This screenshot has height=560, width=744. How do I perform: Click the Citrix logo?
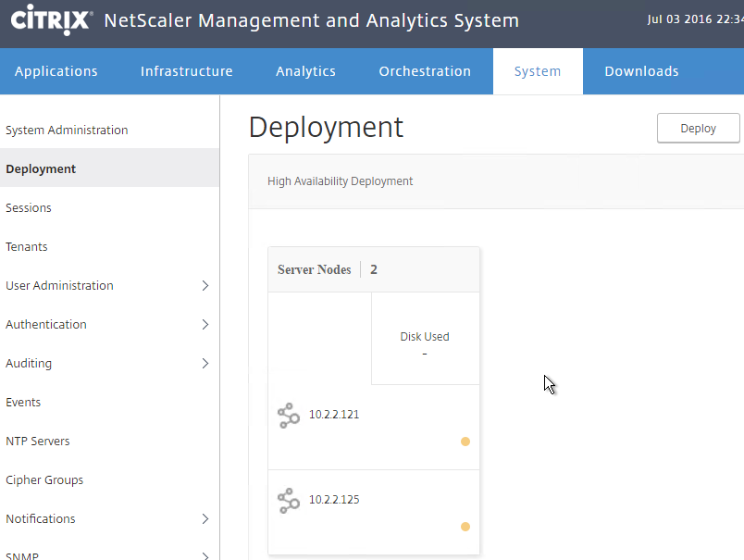coord(51,20)
